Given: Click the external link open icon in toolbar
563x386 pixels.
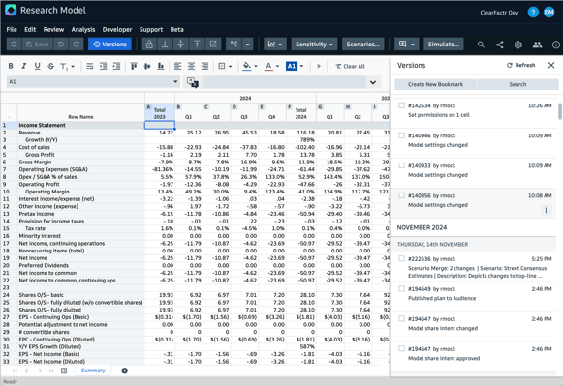Looking at the screenshot, I should tap(213, 45).
